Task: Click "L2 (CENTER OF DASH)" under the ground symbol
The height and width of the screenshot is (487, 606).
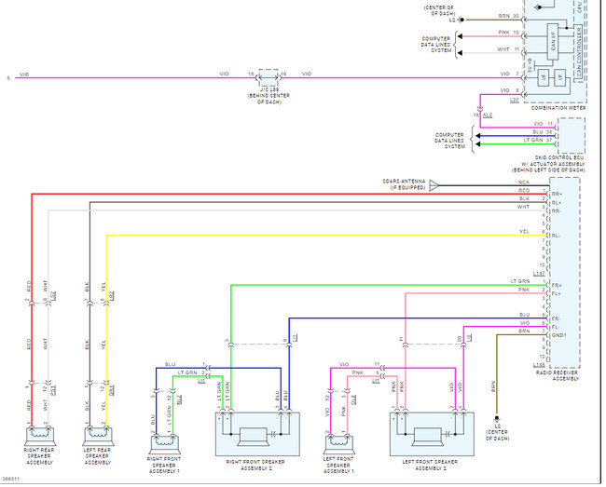Action: point(497,433)
